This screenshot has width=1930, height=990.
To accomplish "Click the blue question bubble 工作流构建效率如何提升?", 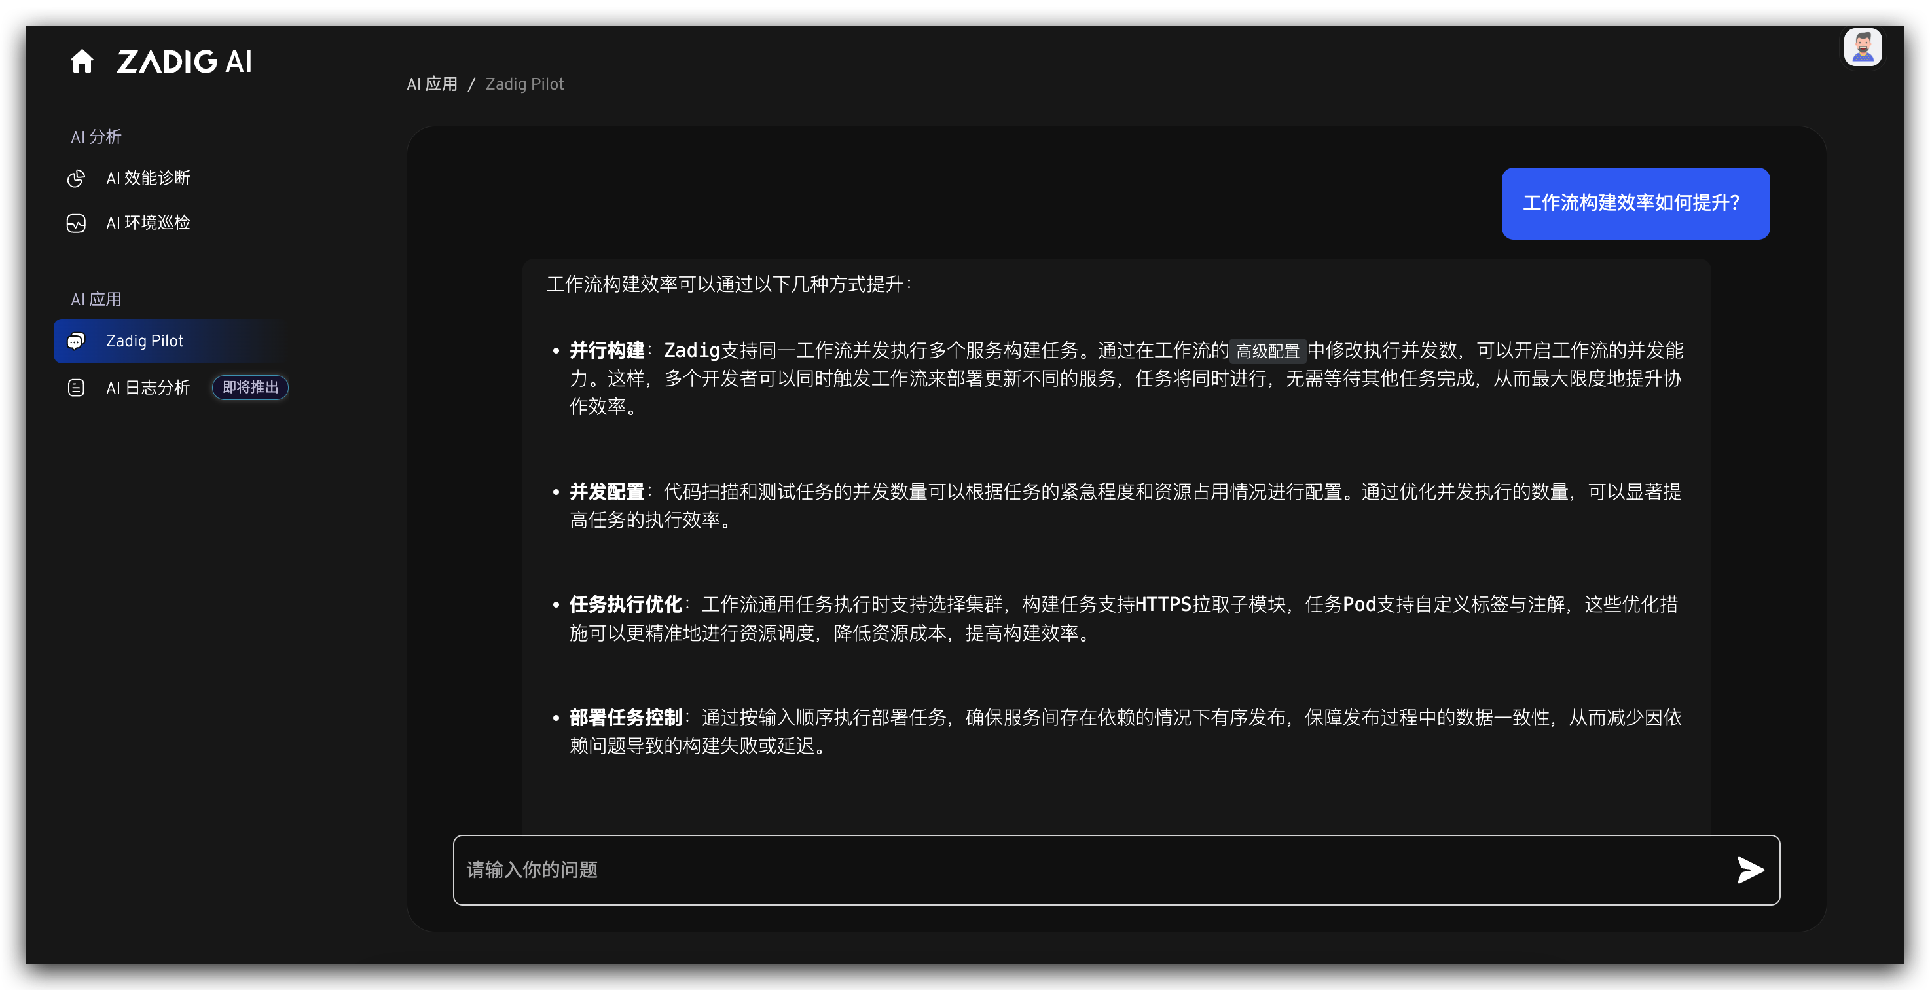I will pos(1635,204).
